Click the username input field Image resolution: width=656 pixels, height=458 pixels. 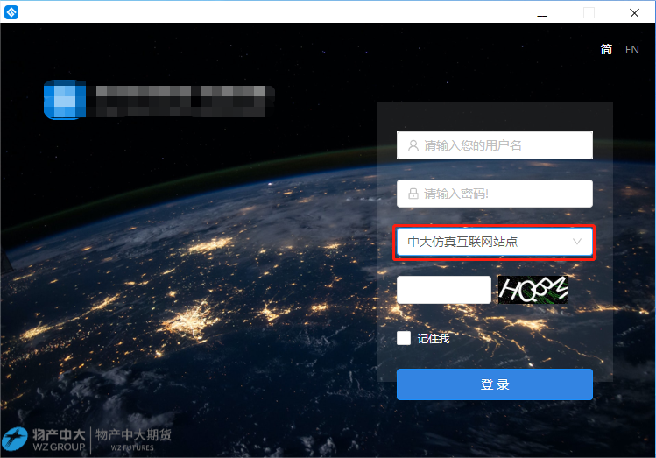[495, 145]
